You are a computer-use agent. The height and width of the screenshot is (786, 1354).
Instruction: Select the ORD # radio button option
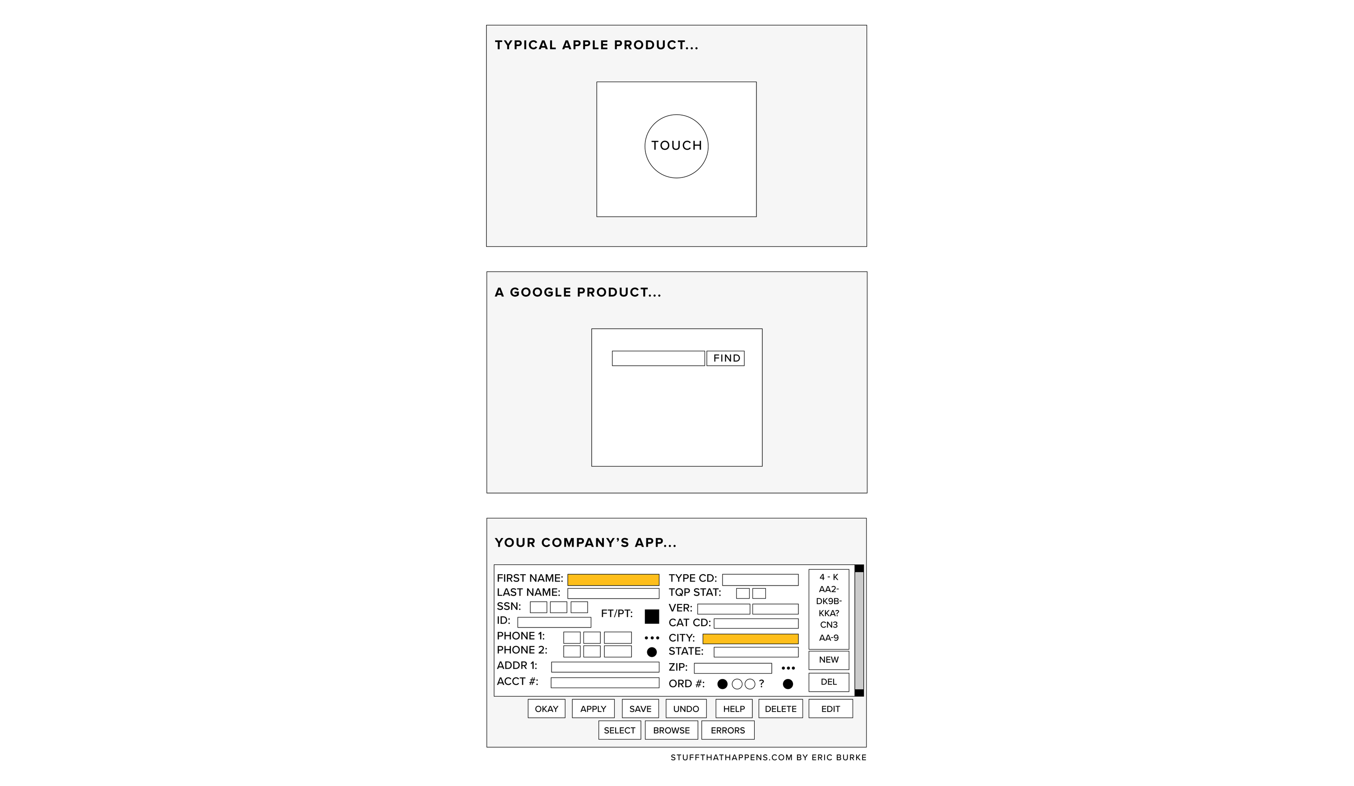click(721, 684)
